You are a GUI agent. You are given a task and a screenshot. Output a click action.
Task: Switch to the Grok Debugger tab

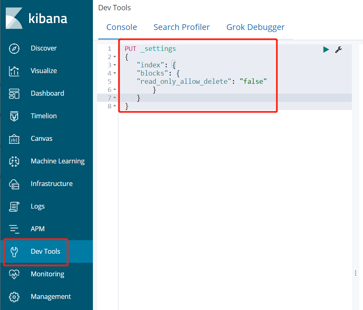tap(256, 27)
